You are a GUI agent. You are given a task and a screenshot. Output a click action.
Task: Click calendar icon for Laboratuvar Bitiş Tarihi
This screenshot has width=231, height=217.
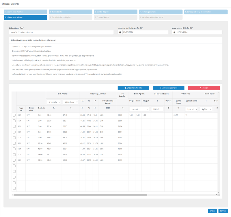click(x=174, y=32)
